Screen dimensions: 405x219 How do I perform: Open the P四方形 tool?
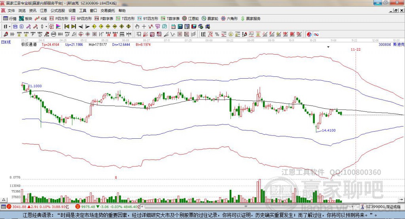click(59, 19)
